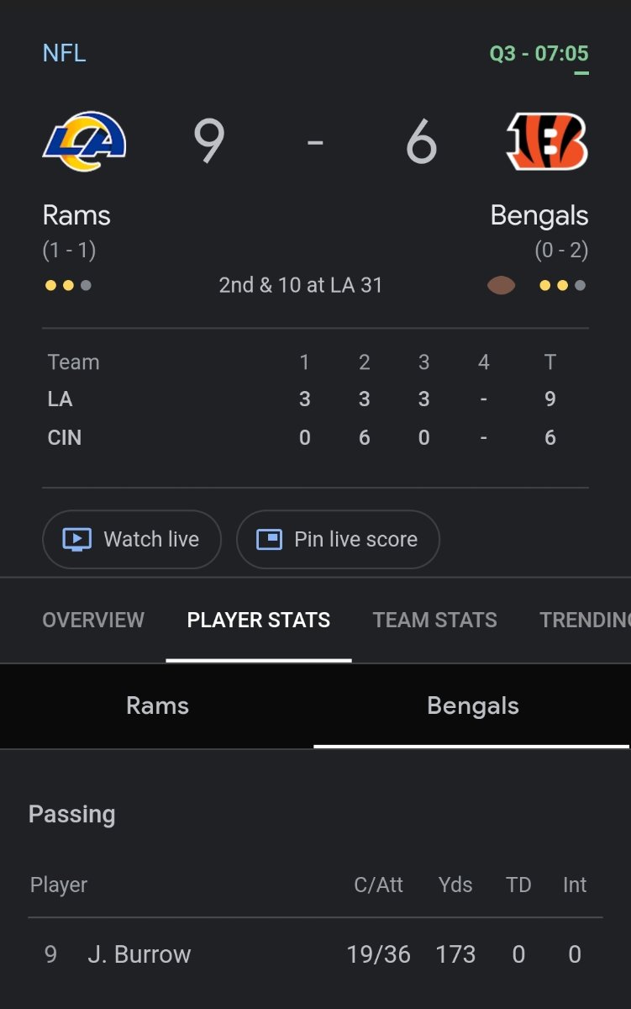631x1009 pixels.
Task: Click the Pin live score icon
Action: 269,539
